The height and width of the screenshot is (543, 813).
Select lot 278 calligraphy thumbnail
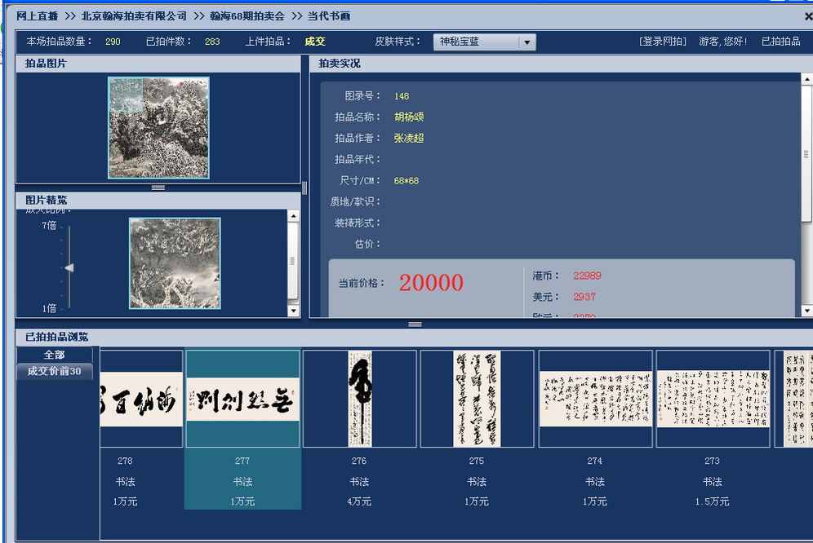point(141,399)
